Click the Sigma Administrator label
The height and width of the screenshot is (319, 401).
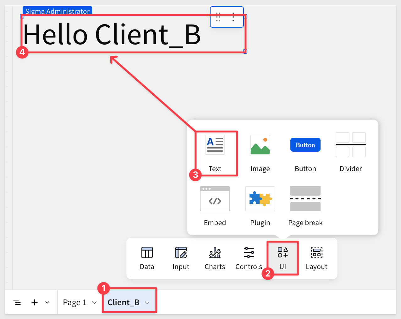(58, 11)
